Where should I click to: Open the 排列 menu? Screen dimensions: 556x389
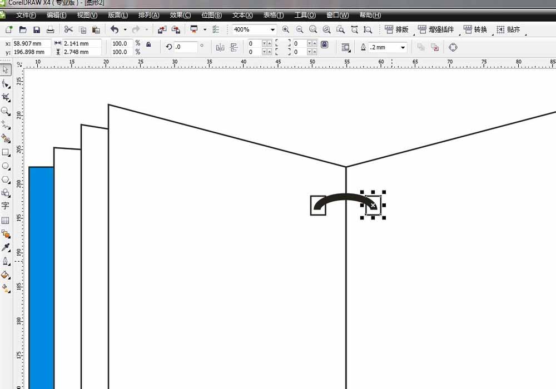point(148,16)
